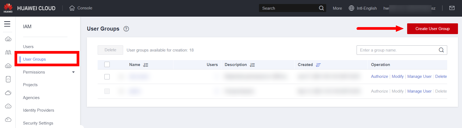Click the User Groups help question icon
This screenshot has height=128, width=462.
coord(126,29)
